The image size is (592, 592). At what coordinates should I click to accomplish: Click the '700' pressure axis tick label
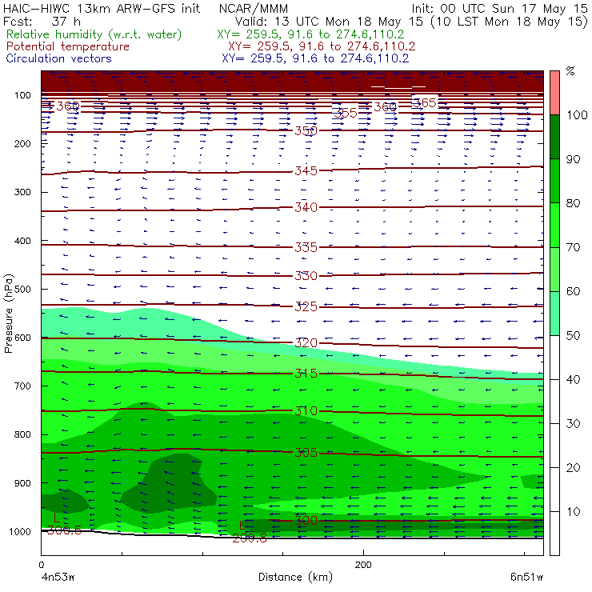(22, 386)
